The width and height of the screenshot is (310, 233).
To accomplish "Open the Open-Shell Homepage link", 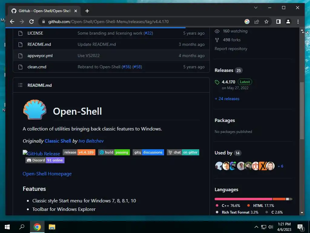I will pyautogui.click(x=47, y=174).
